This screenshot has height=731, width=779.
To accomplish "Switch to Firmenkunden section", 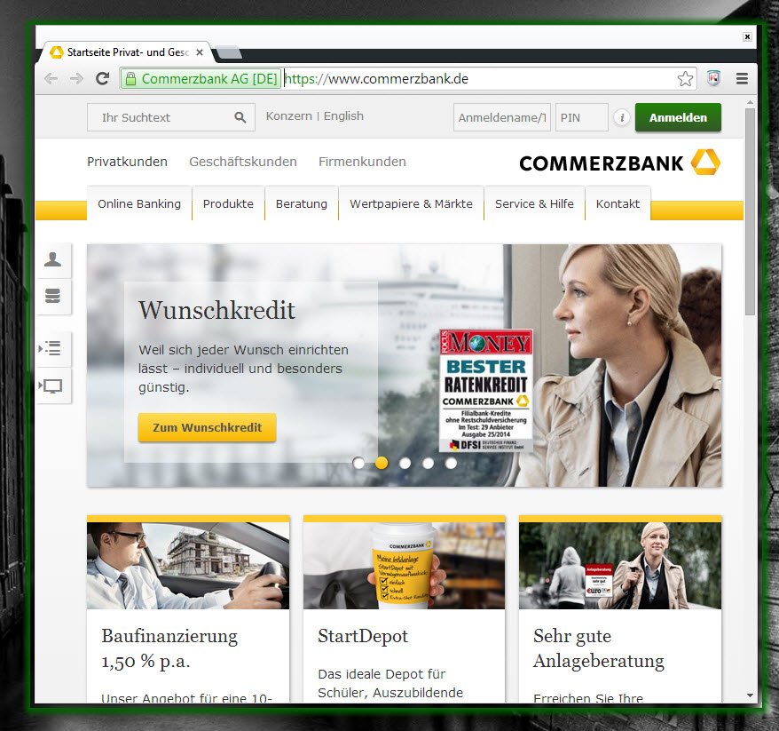I will click(362, 162).
